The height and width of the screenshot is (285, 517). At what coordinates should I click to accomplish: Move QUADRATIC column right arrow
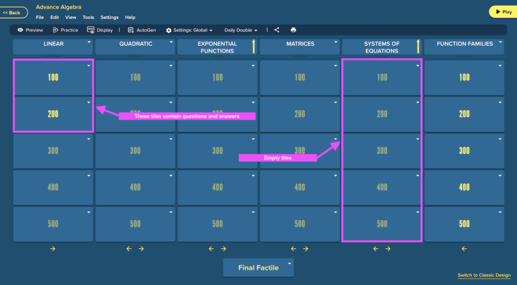(141, 249)
